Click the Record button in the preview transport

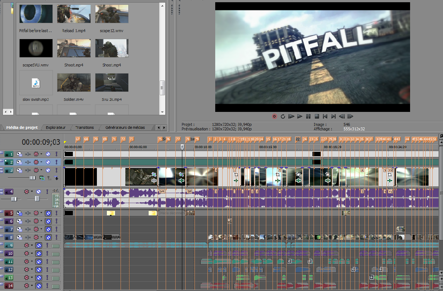274,116
